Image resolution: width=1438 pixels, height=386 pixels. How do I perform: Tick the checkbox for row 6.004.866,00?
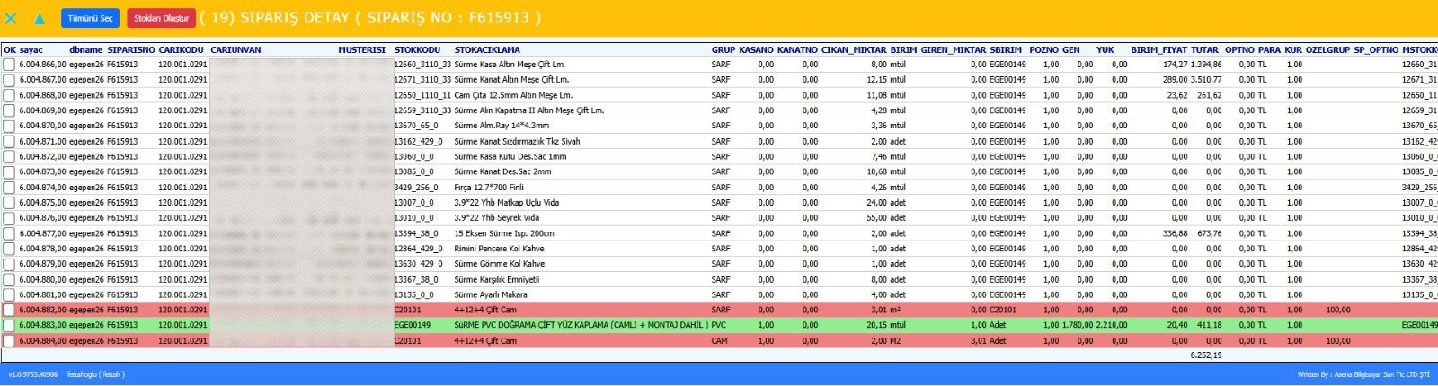[9, 65]
